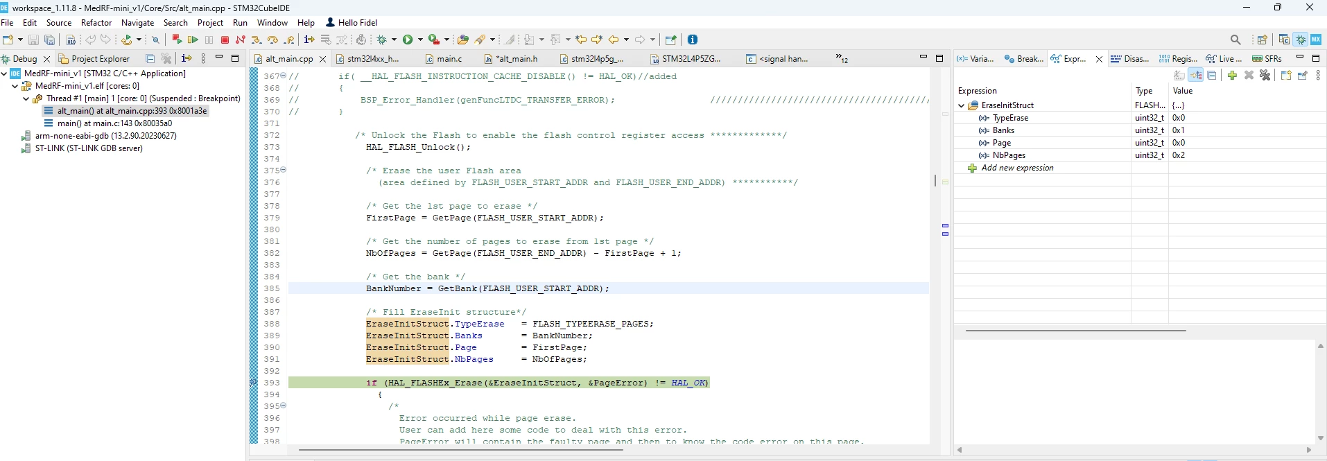Select main() at main.c:143 stack frame
The width and height of the screenshot is (1327, 461).
point(114,123)
